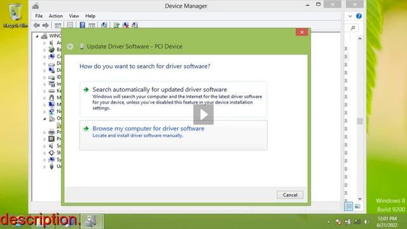This screenshot has width=407, height=229.
Task: Expand the IDE controllers category arrow
Action: (45, 78)
